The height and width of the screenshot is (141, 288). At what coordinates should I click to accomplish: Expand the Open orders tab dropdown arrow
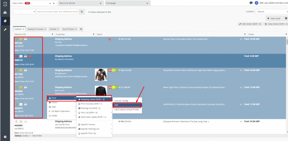(50, 3)
